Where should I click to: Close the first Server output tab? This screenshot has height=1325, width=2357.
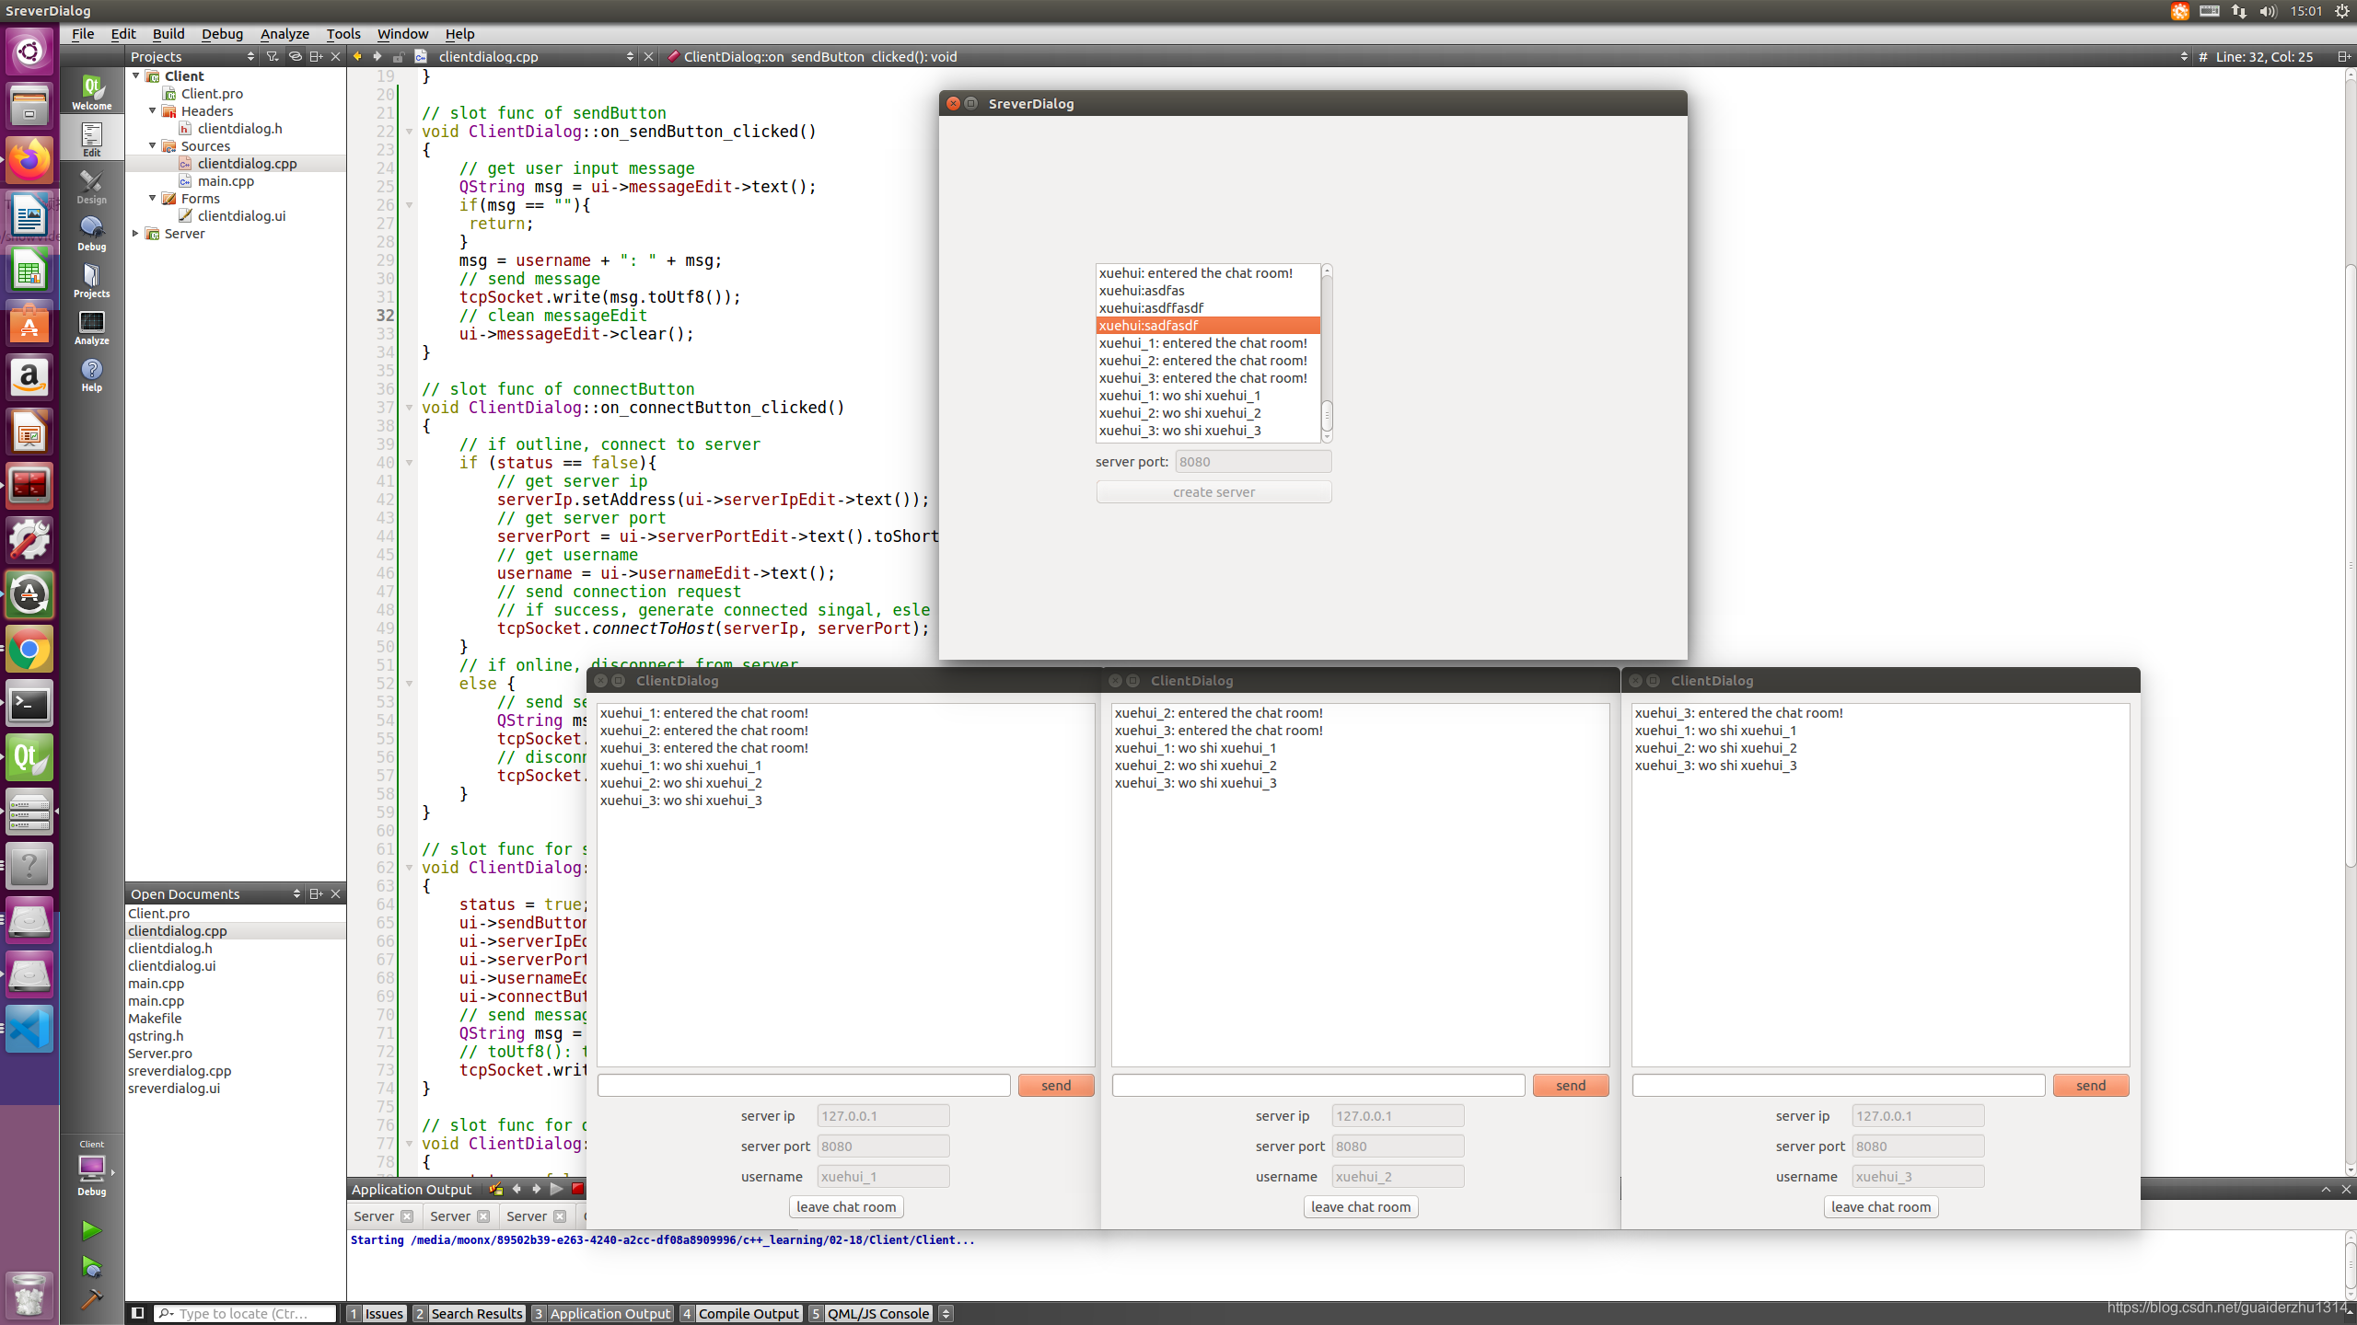pyautogui.click(x=407, y=1216)
